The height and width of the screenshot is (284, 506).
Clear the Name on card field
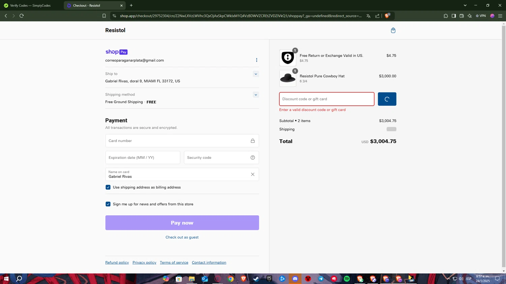pyautogui.click(x=253, y=174)
